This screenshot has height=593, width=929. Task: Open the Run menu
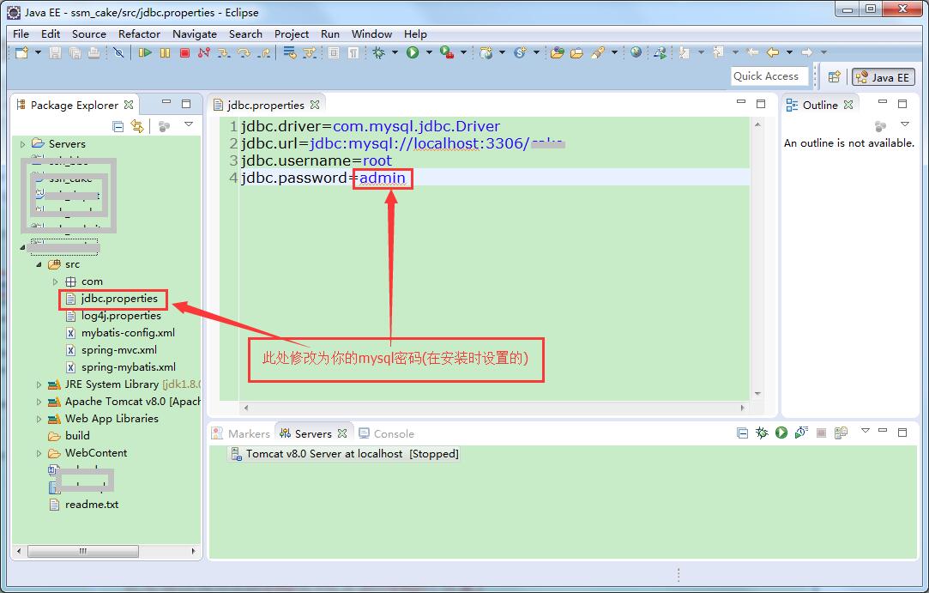pyautogui.click(x=330, y=33)
